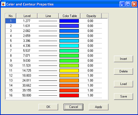Click the line style in row 1
The width and height of the screenshot is (138, 115).
(48, 21)
